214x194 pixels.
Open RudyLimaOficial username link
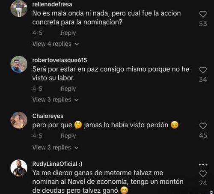click(x=57, y=164)
